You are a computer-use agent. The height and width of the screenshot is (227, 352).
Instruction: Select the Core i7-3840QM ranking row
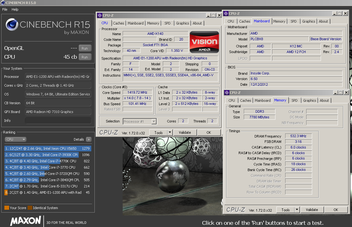[48, 180]
